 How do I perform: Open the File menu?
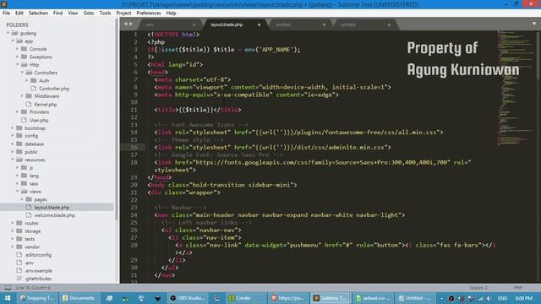click(6, 13)
